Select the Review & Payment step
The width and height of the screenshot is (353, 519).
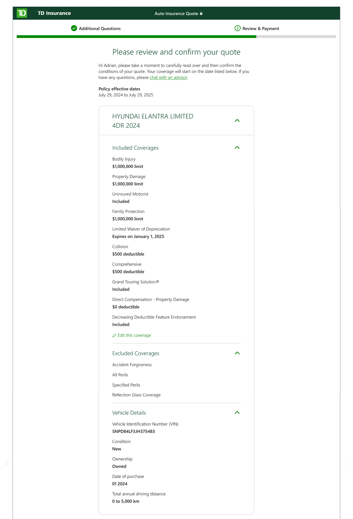tap(261, 28)
